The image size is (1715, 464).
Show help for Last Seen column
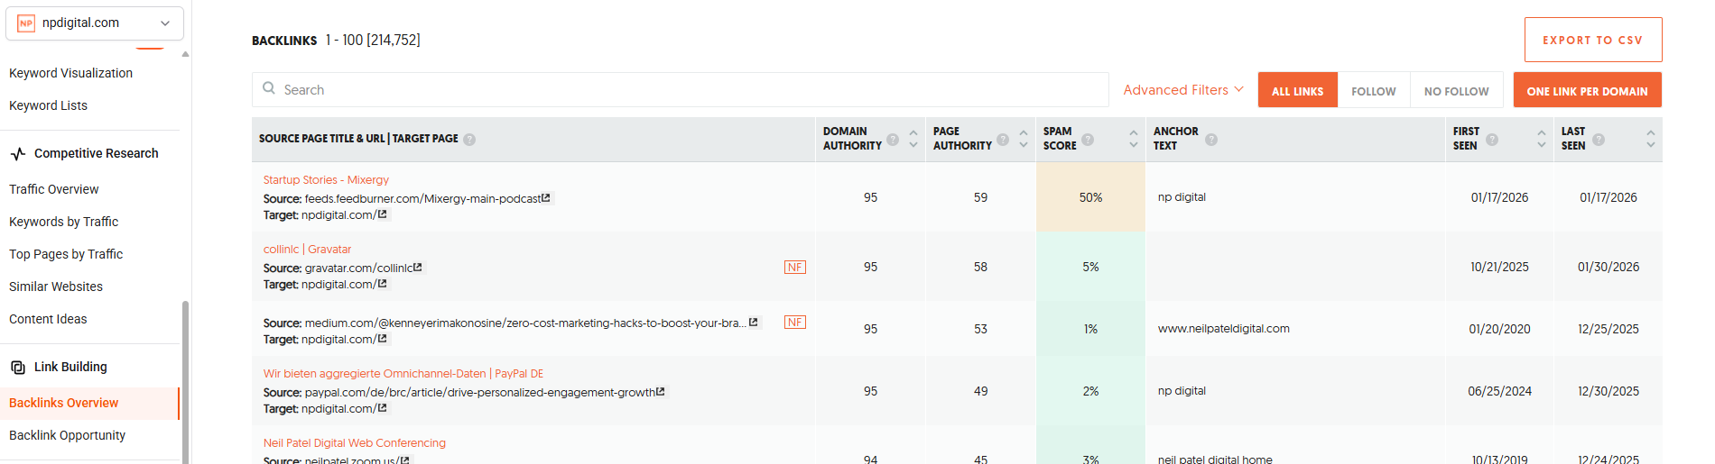tap(1599, 140)
